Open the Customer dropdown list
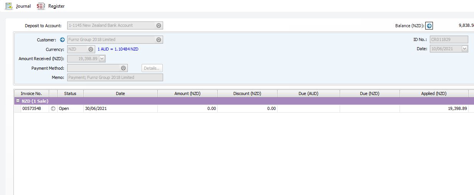Image resolution: width=474 pixels, height=195 pixels. [x=159, y=40]
